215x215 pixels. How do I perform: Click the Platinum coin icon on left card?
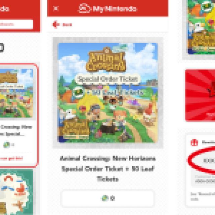(6, 144)
